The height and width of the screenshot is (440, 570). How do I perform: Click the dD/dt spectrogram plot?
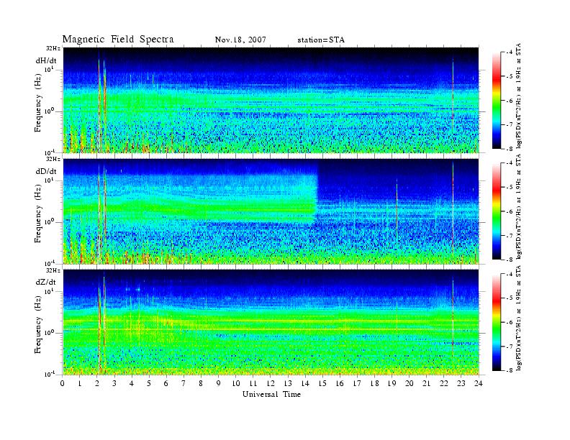pos(271,211)
